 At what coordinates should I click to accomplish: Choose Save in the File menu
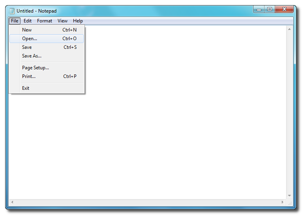coord(47,47)
